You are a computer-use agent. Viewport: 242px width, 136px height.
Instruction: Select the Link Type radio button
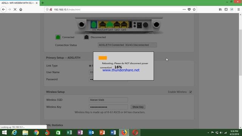click(90, 66)
